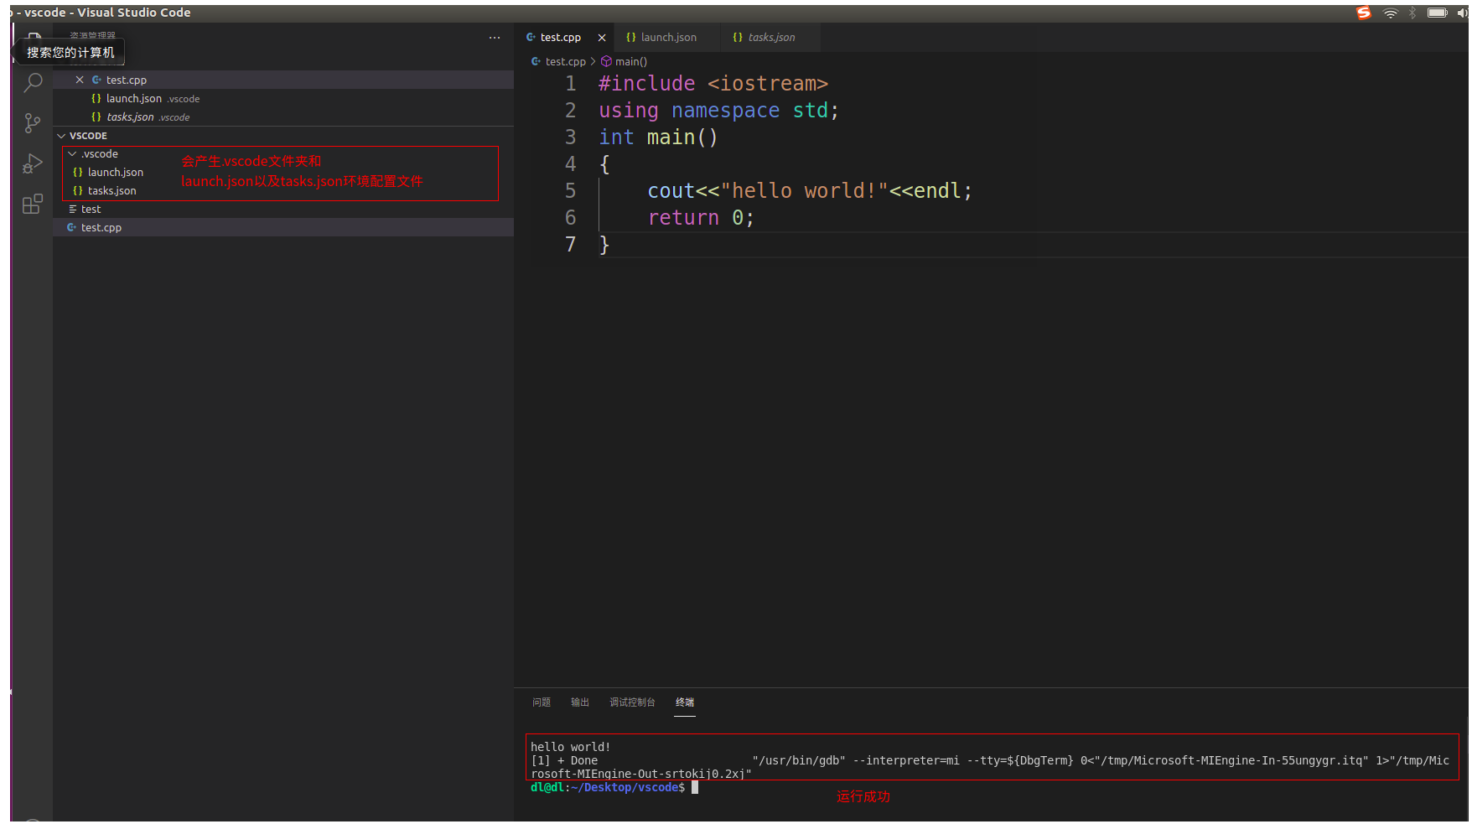Click the 'return 0;' line in the editor

tap(701, 218)
